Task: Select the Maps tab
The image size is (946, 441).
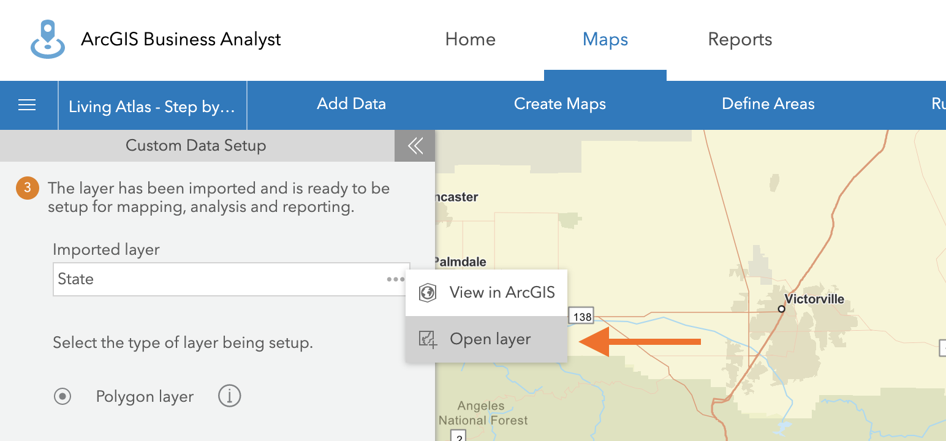Action: (605, 40)
